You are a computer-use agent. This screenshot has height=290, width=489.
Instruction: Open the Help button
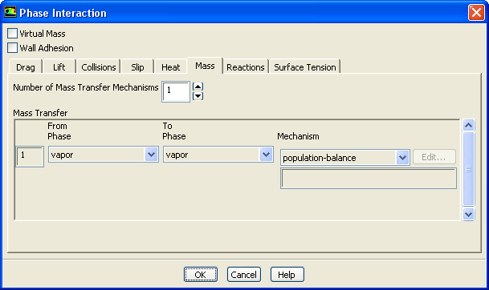287,275
